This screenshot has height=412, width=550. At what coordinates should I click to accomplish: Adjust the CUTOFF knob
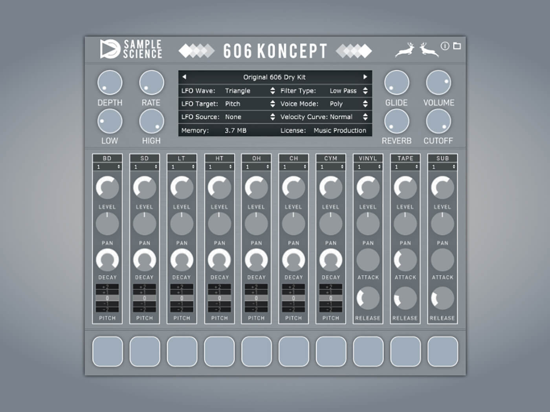click(x=439, y=121)
